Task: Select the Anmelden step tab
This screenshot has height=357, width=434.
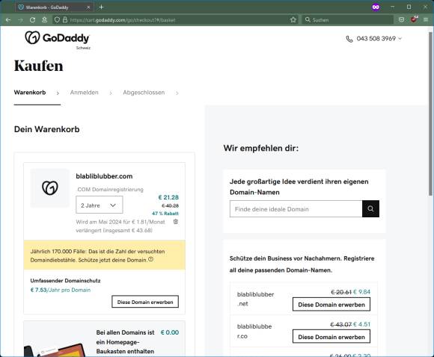Action: (x=84, y=93)
